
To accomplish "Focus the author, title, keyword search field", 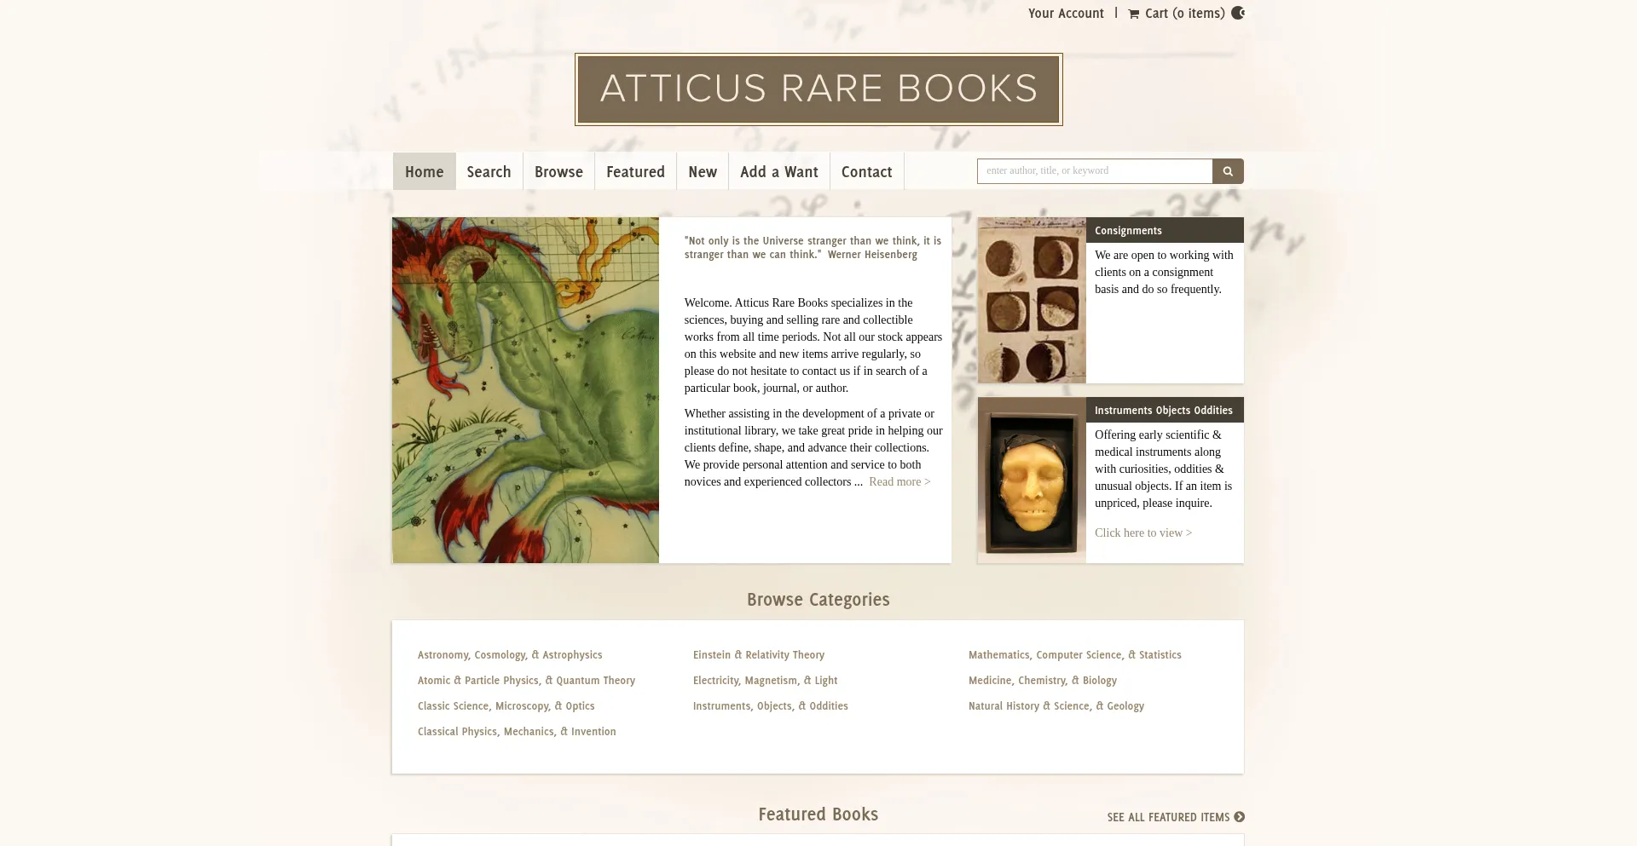I will pos(1094,171).
